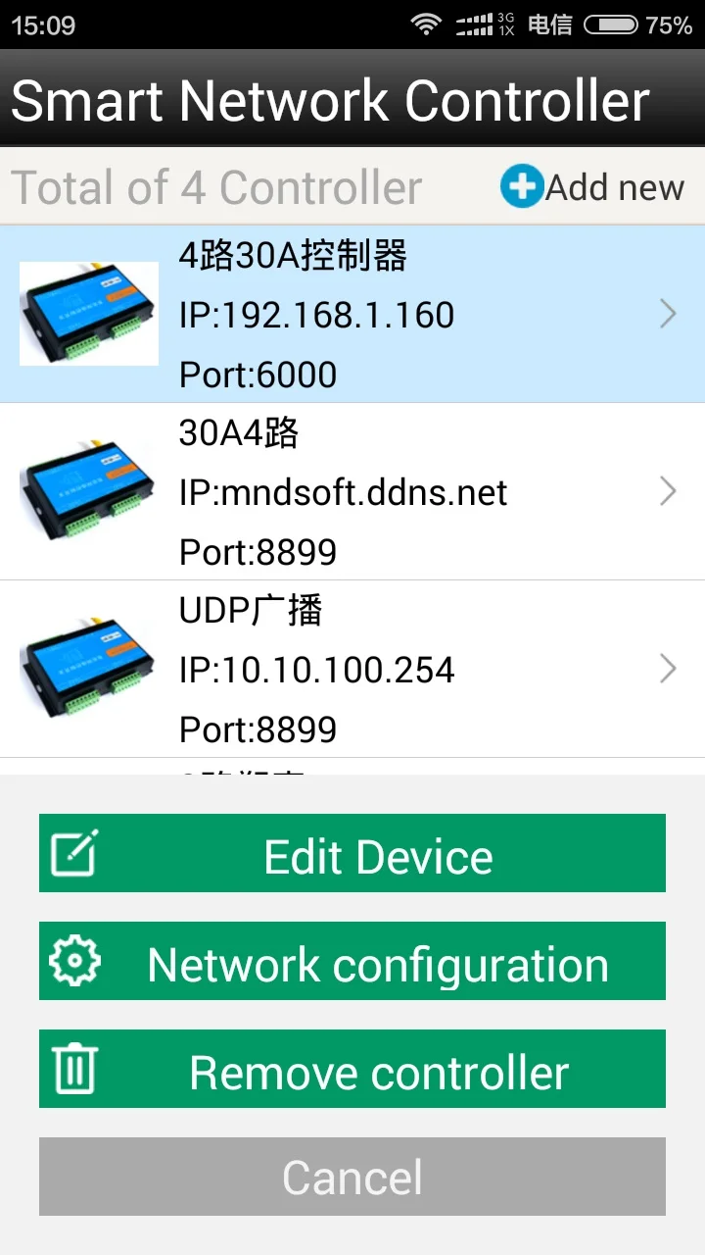The height and width of the screenshot is (1255, 705).
Task: Click the Add new text link
Action: (615, 187)
